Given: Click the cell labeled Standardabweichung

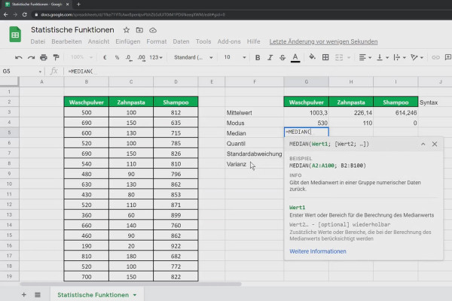Looking at the screenshot, I should [255, 154].
